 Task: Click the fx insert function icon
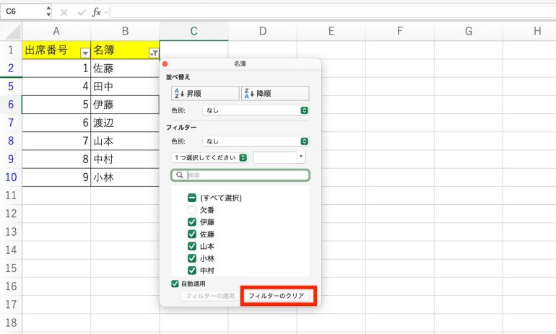[97, 12]
